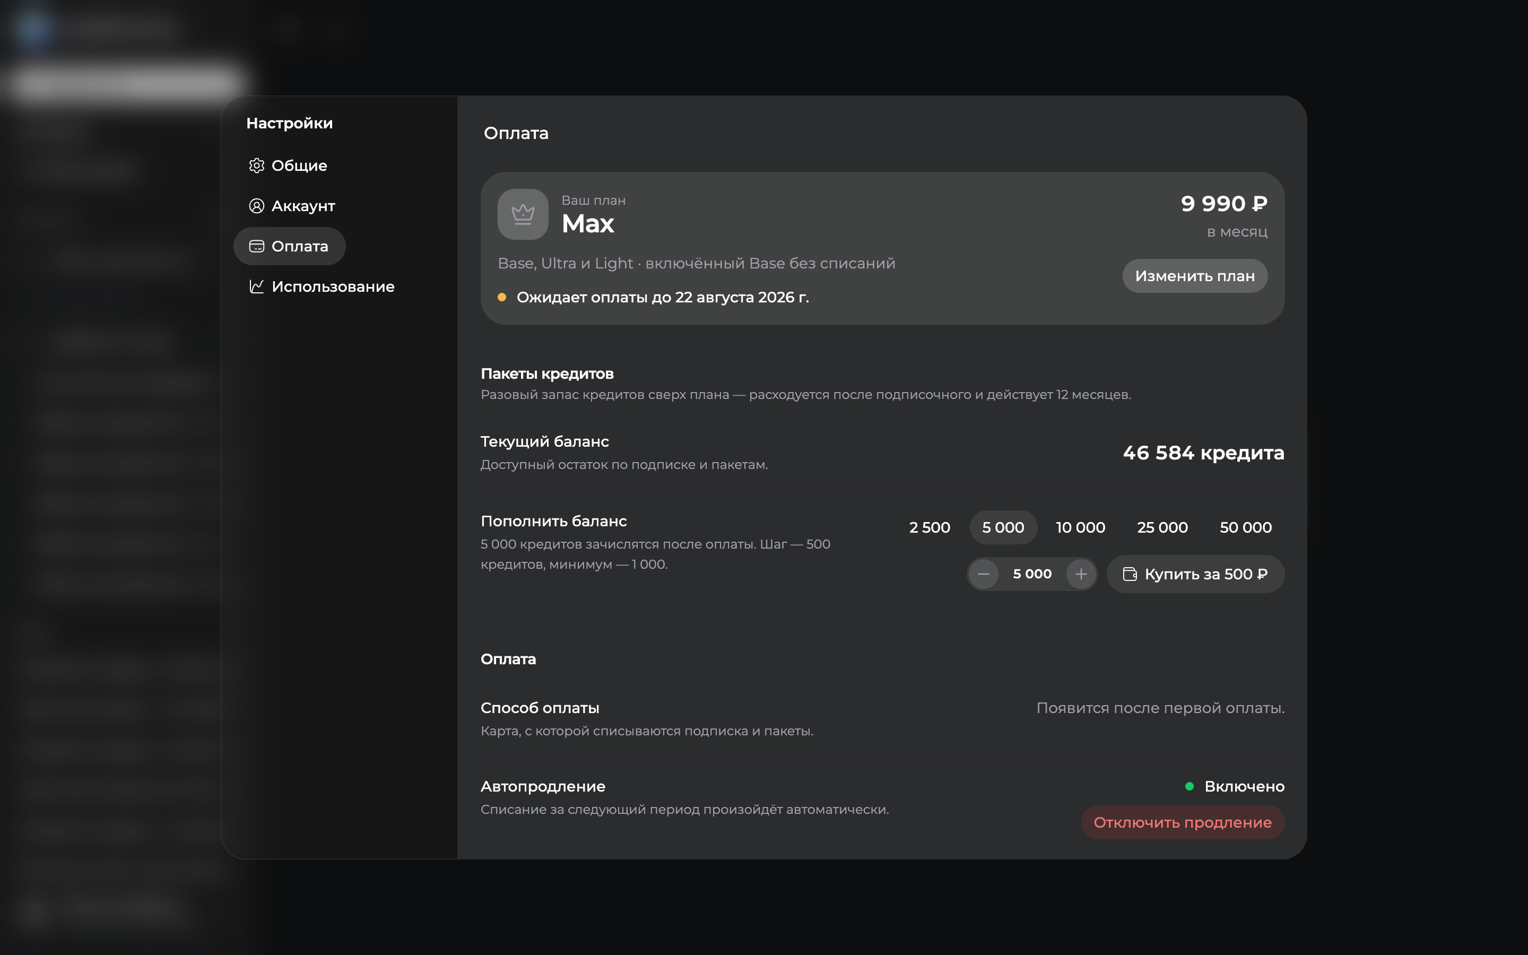
Task: Choose the 25 000 credits preset
Action: [1162, 527]
